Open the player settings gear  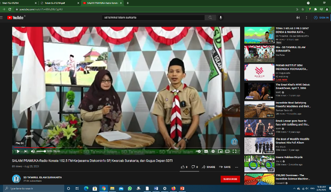pos(213,151)
